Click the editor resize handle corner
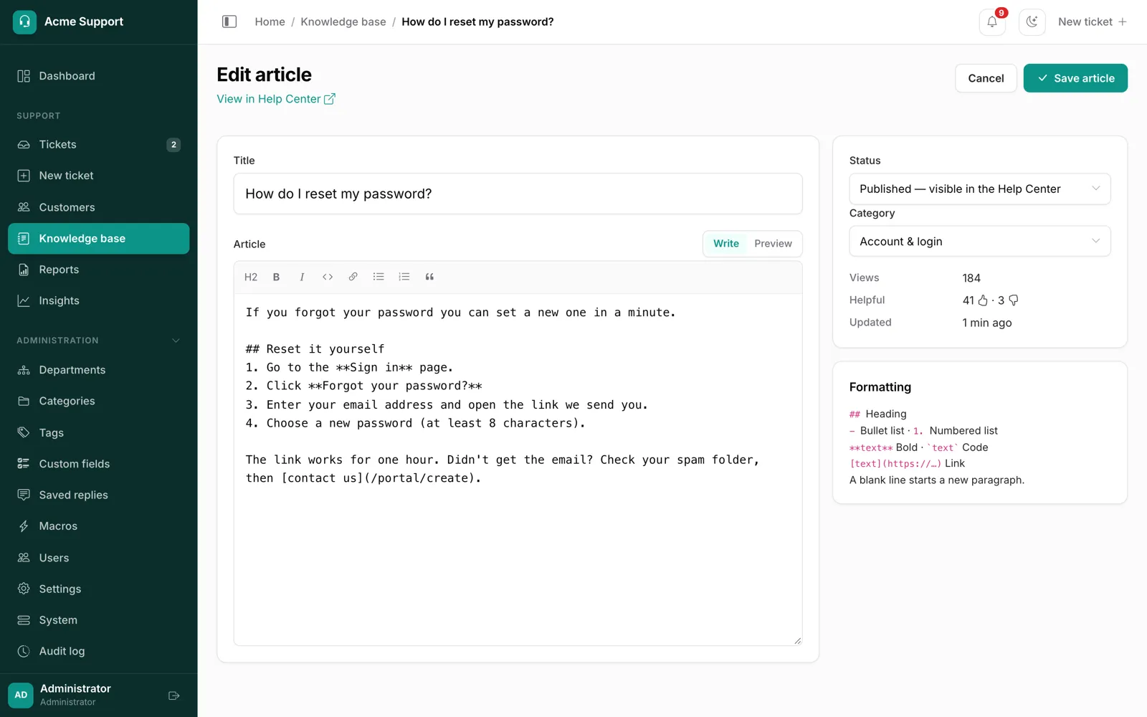 pos(797,640)
